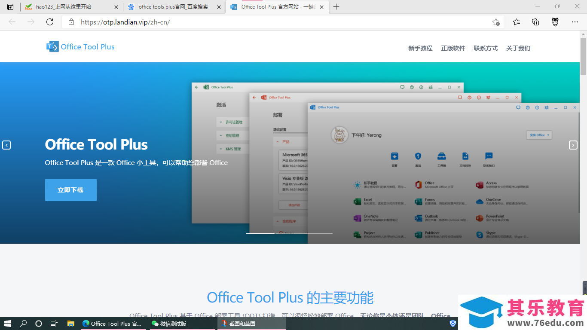587x330 pixels.
Task: Open Task View on the taskbar
Action: pos(54,324)
